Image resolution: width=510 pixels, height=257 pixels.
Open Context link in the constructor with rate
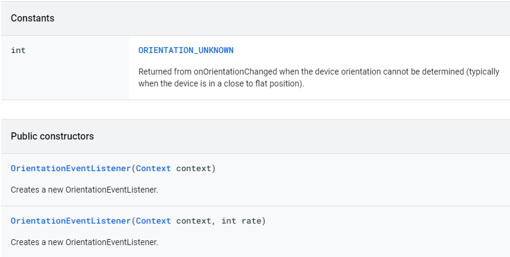click(x=153, y=221)
